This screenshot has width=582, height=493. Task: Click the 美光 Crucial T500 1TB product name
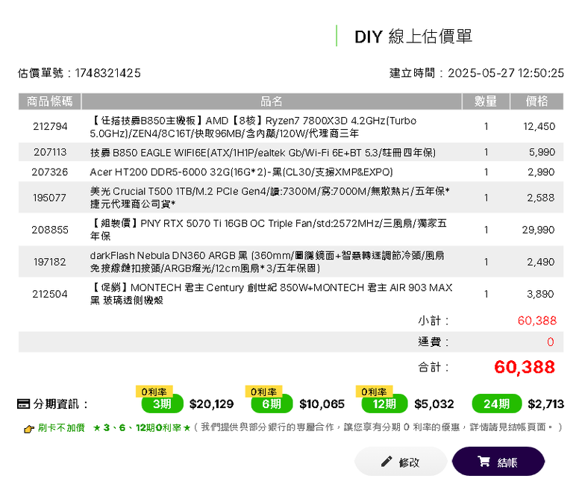click(x=269, y=198)
